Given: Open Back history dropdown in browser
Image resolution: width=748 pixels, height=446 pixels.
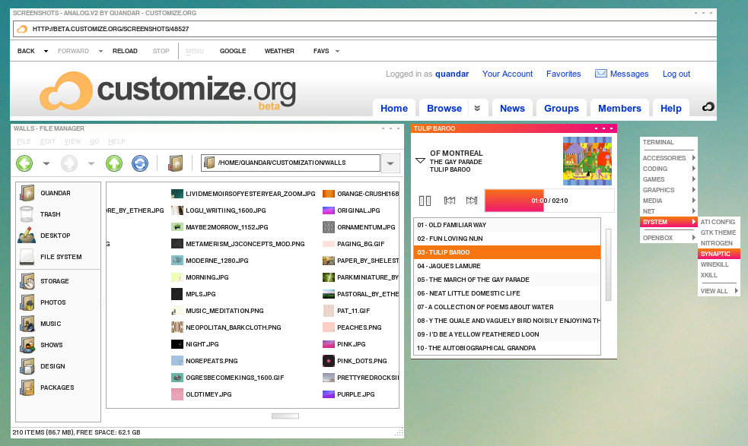Looking at the screenshot, I should pyautogui.click(x=46, y=51).
